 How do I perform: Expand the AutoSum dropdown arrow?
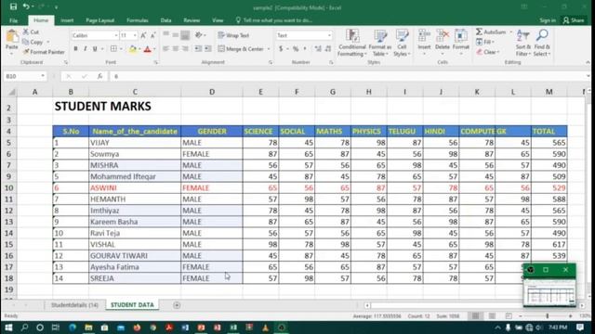point(510,32)
